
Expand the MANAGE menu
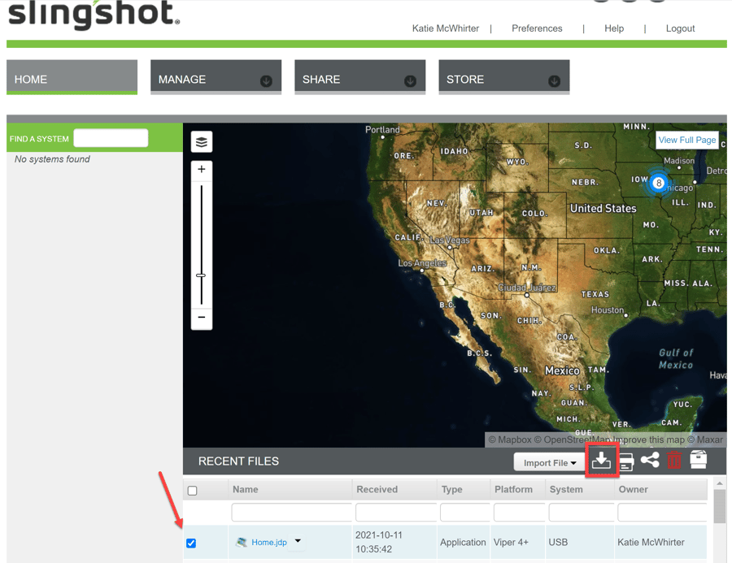coord(216,79)
